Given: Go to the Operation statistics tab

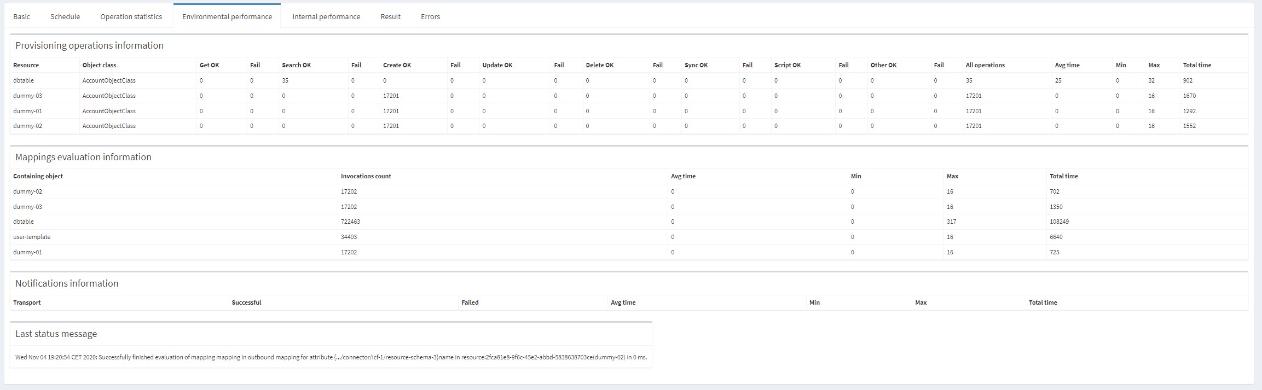Looking at the screenshot, I should pyautogui.click(x=131, y=16).
